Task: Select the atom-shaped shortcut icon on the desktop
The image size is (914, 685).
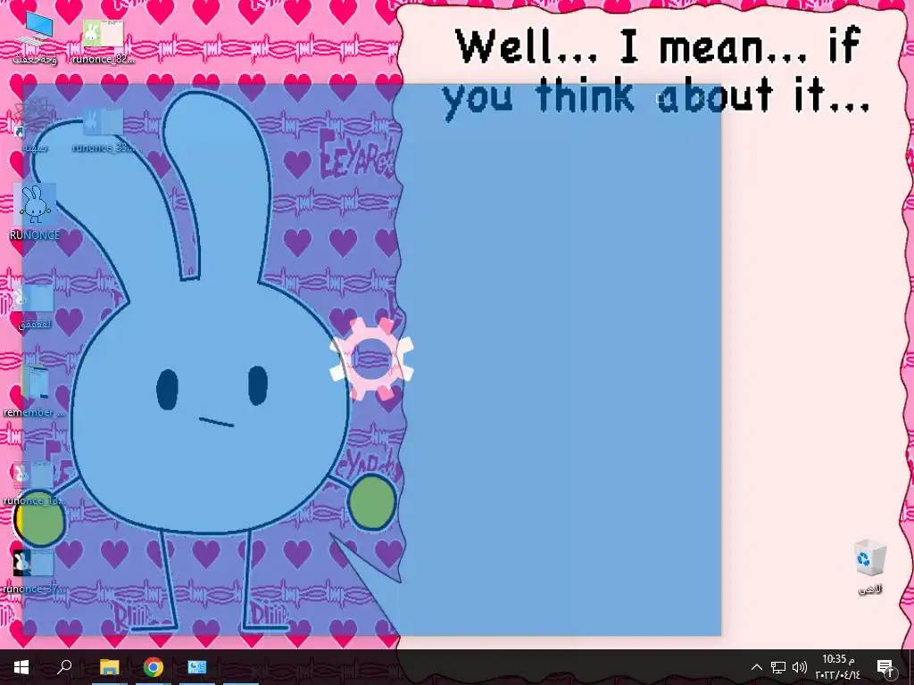Action: (x=35, y=125)
